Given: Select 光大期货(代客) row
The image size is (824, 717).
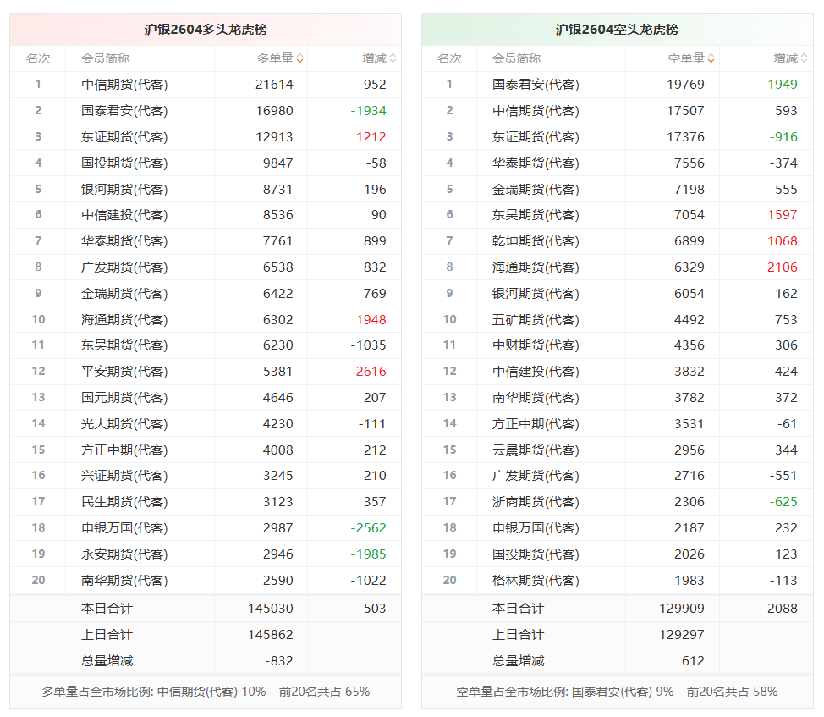Looking at the screenshot, I should pyautogui.click(x=206, y=423).
